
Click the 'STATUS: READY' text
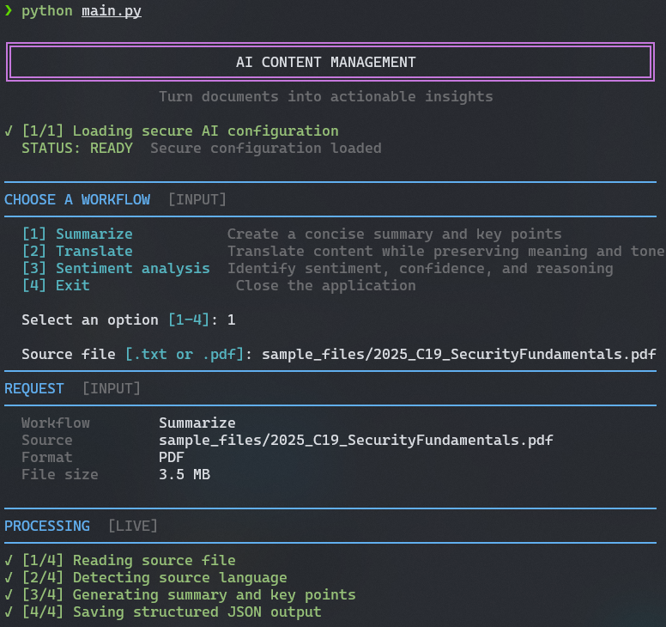click(77, 148)
